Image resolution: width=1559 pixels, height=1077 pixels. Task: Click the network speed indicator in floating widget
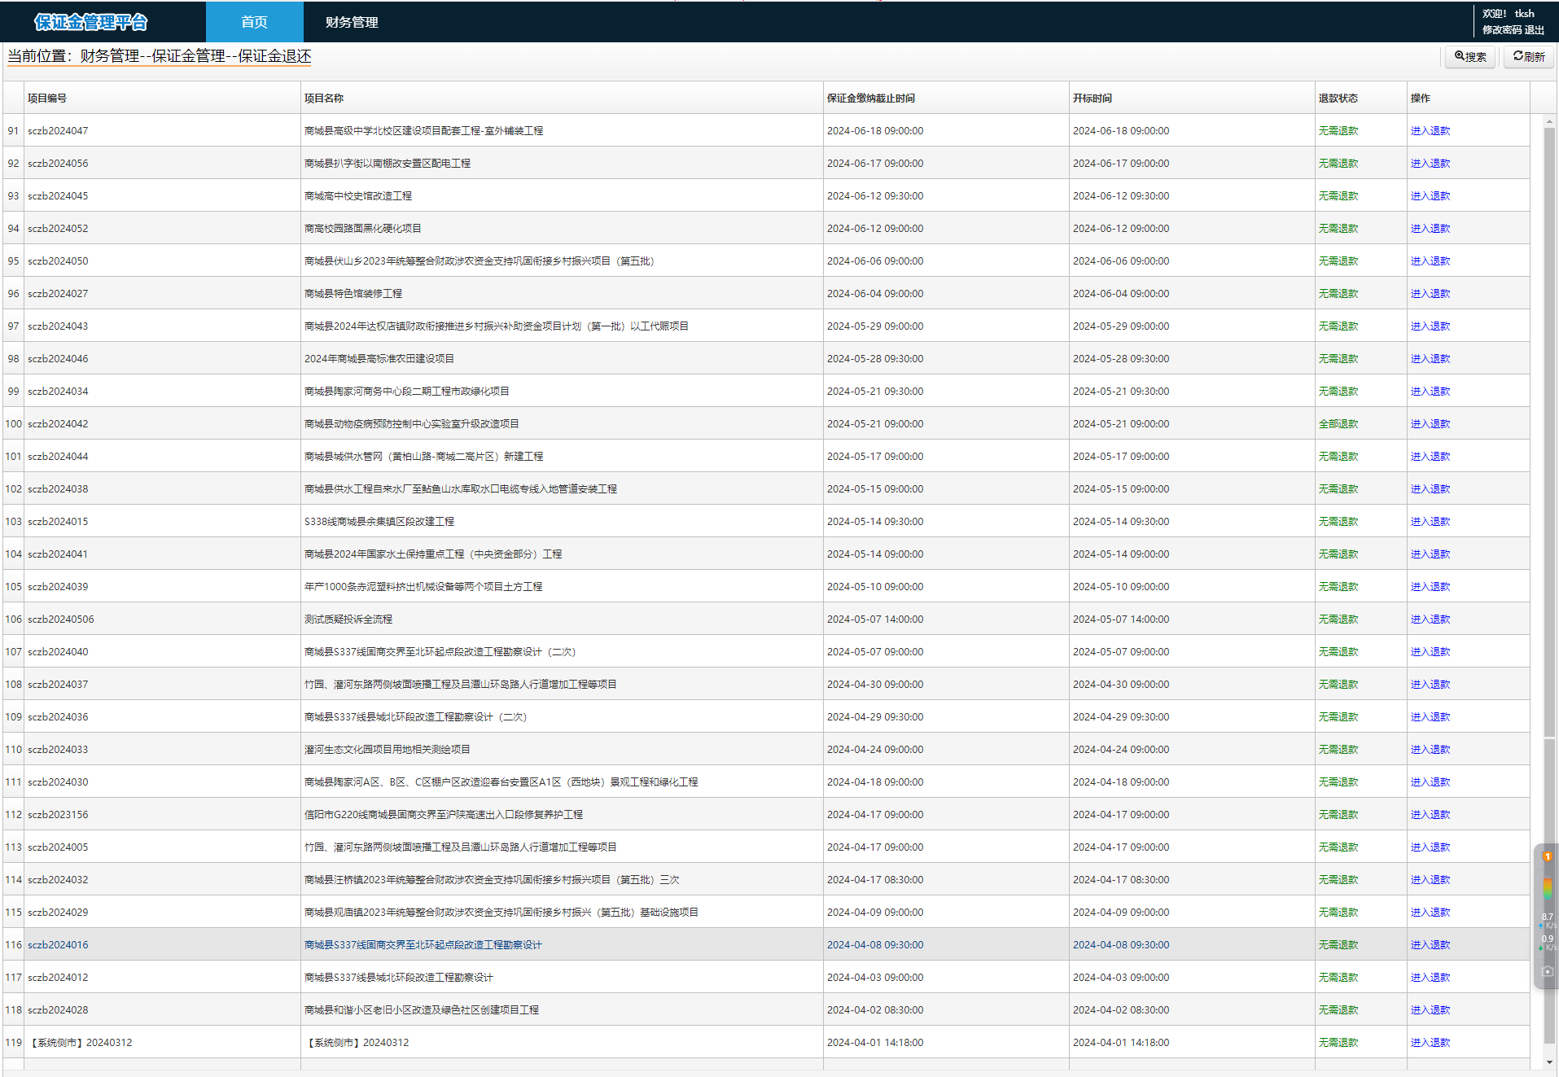1548,932
